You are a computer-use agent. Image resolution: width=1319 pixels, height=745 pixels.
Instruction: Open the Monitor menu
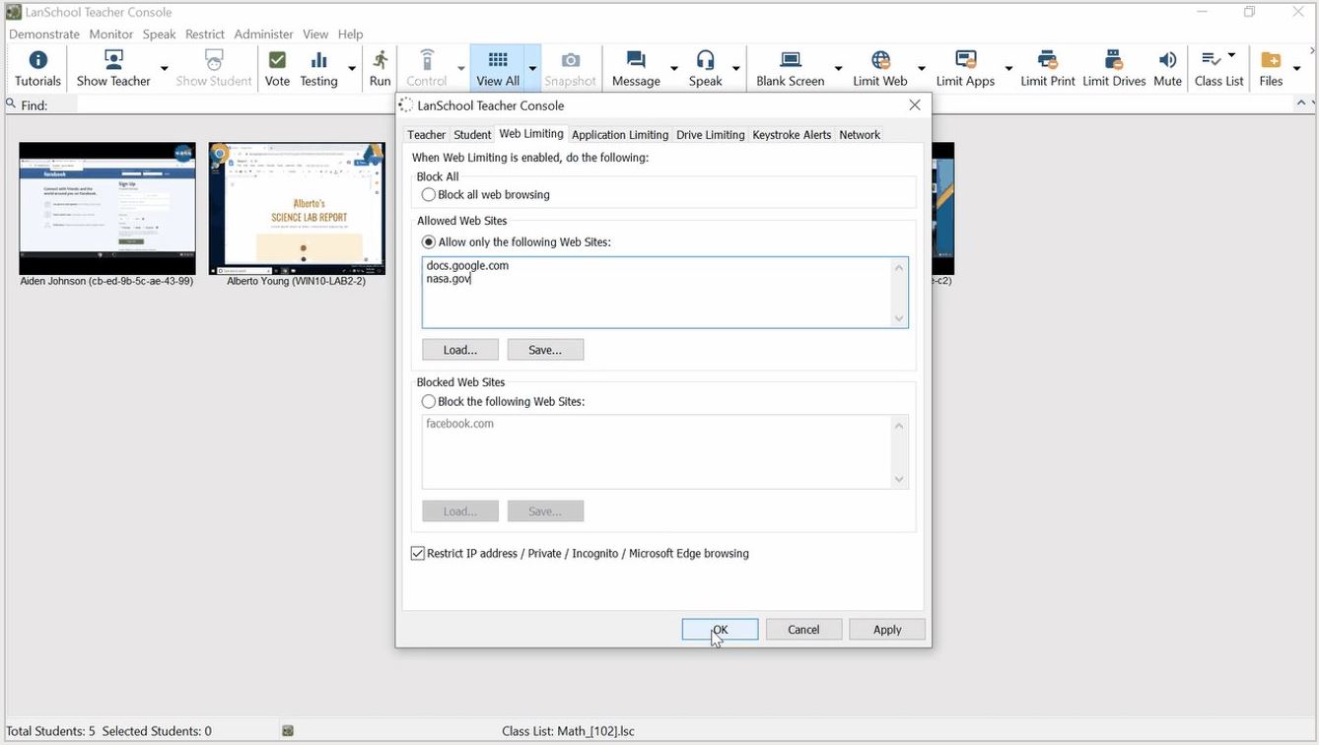coord(110,34)
